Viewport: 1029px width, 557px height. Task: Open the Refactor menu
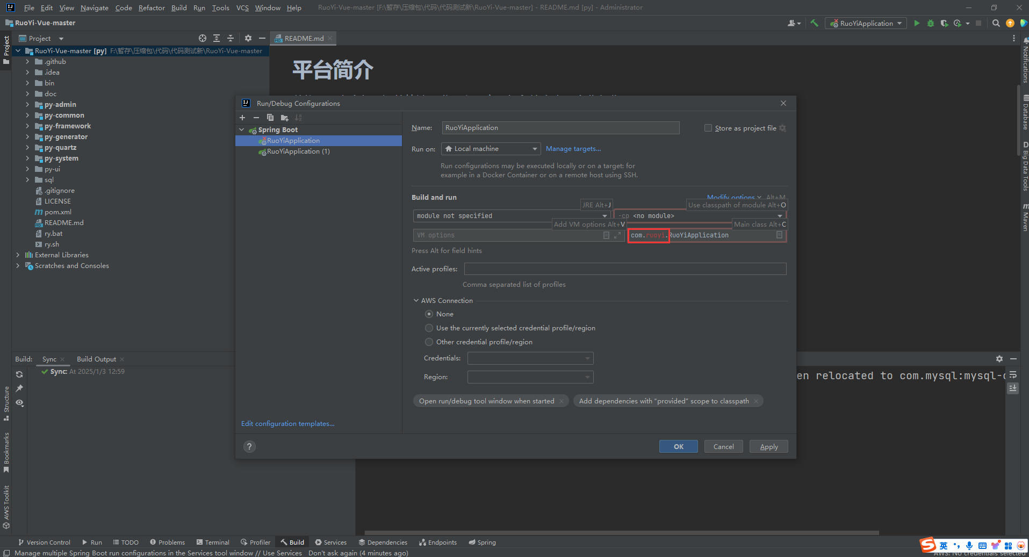(152, 8)
